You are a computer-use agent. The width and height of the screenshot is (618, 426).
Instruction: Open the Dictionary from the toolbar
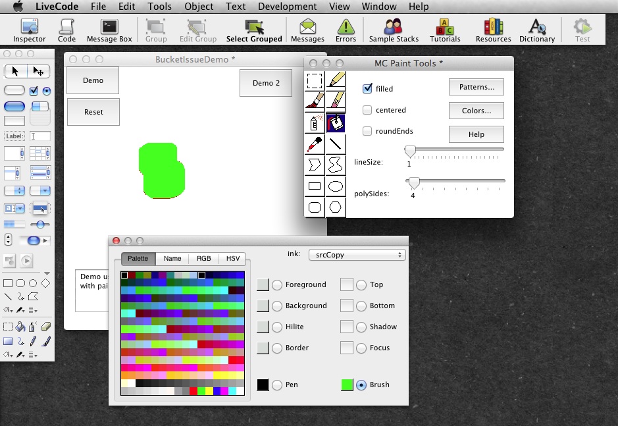pos(536,30)
